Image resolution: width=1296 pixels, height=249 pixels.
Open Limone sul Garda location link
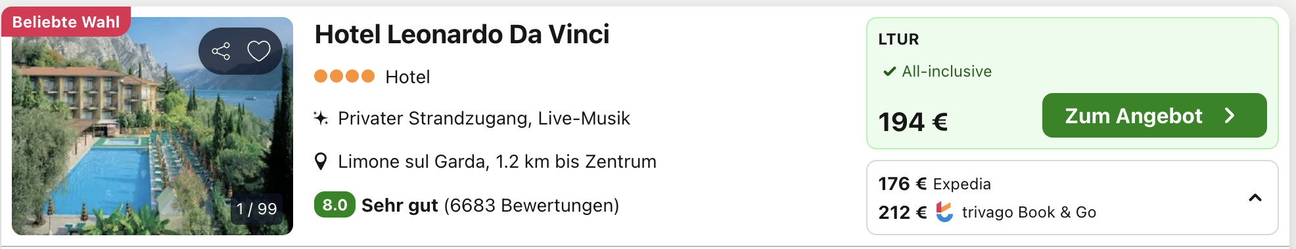pyautogui.click(x=497, y=161)
